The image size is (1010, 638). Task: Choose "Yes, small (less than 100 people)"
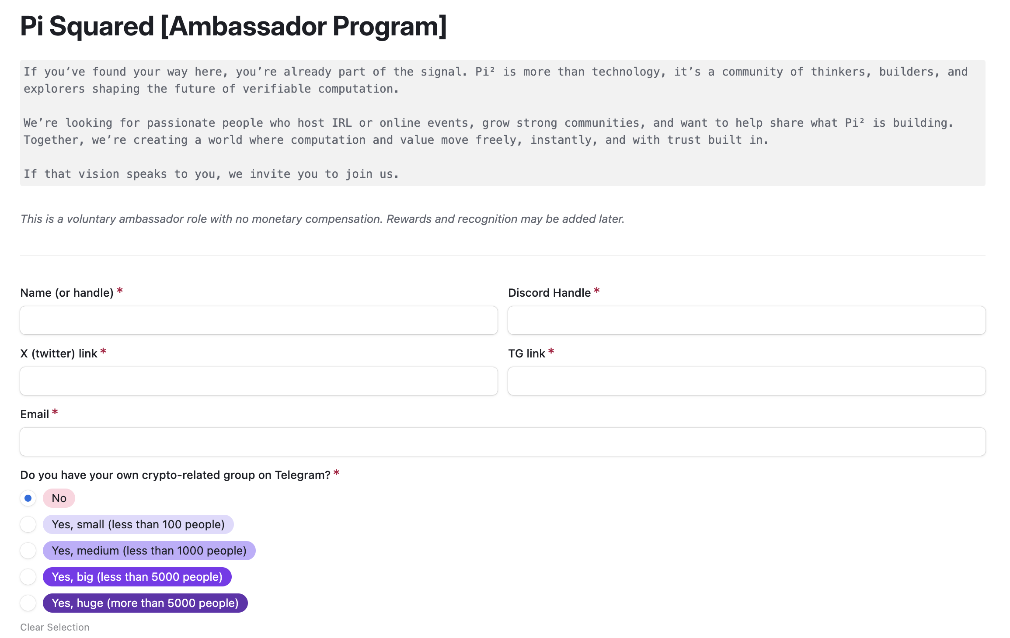[28, 524]
